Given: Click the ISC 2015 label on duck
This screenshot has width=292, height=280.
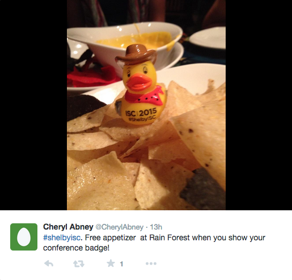Looking at the screenshot, I should (141, 113).
